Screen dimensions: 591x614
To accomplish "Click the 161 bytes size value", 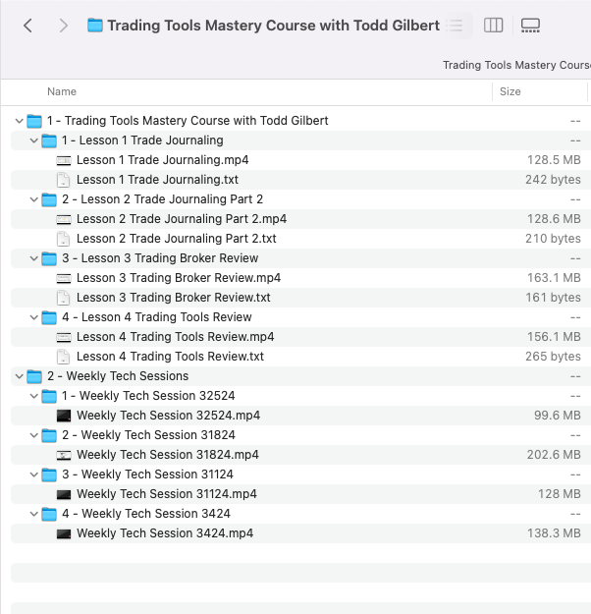I will (553, 298).
